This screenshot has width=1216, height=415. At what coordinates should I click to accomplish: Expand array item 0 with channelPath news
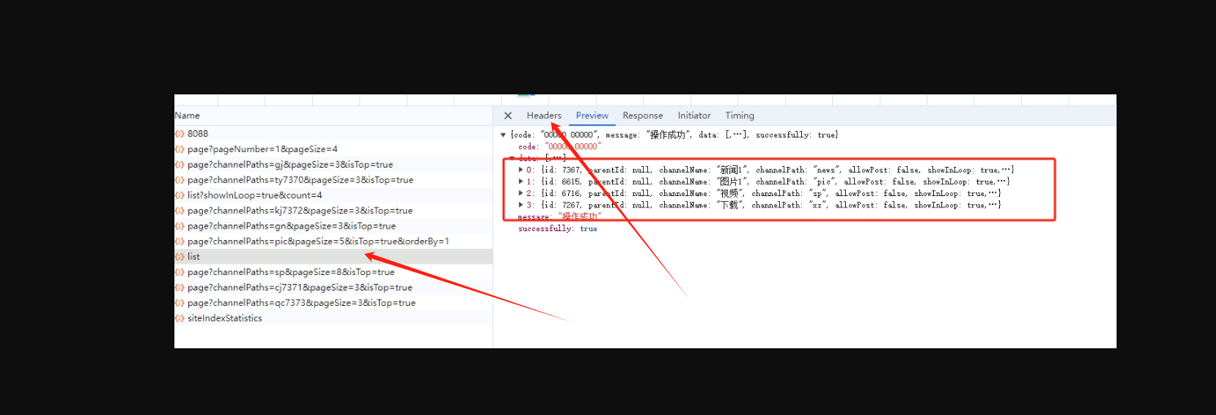tap(522, 169)
